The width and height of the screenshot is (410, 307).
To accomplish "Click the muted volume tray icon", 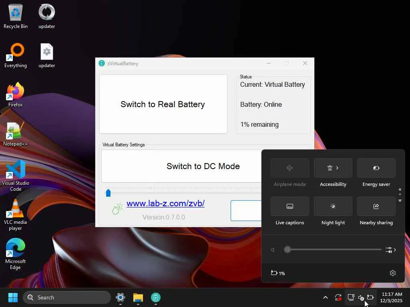I will click(x=361, y=297).
